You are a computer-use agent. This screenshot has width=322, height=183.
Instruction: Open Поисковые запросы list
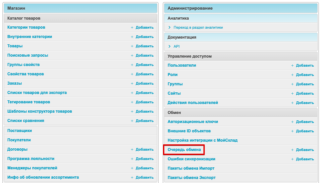click(x=28, y=55)
